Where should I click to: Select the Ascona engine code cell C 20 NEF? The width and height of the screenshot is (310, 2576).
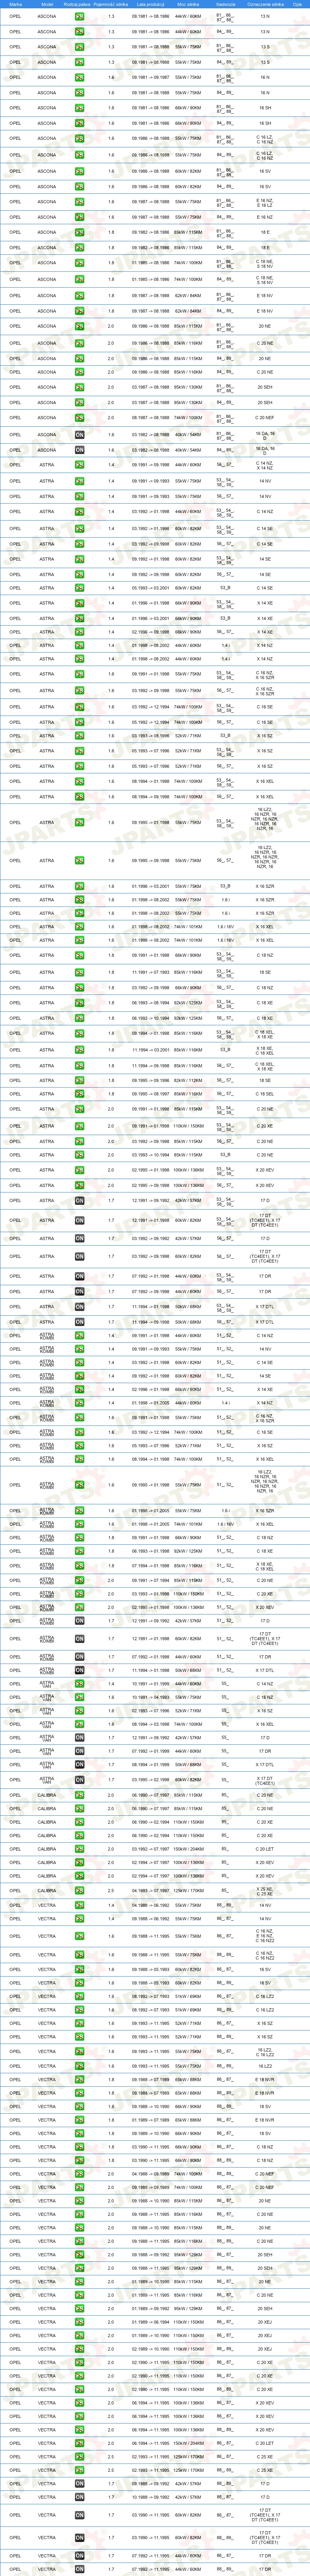tap(265, 418)
